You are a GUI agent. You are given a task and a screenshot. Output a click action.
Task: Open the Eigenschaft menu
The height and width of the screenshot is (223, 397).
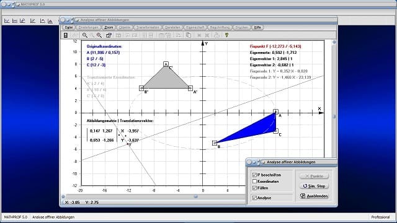click(195, 27)
